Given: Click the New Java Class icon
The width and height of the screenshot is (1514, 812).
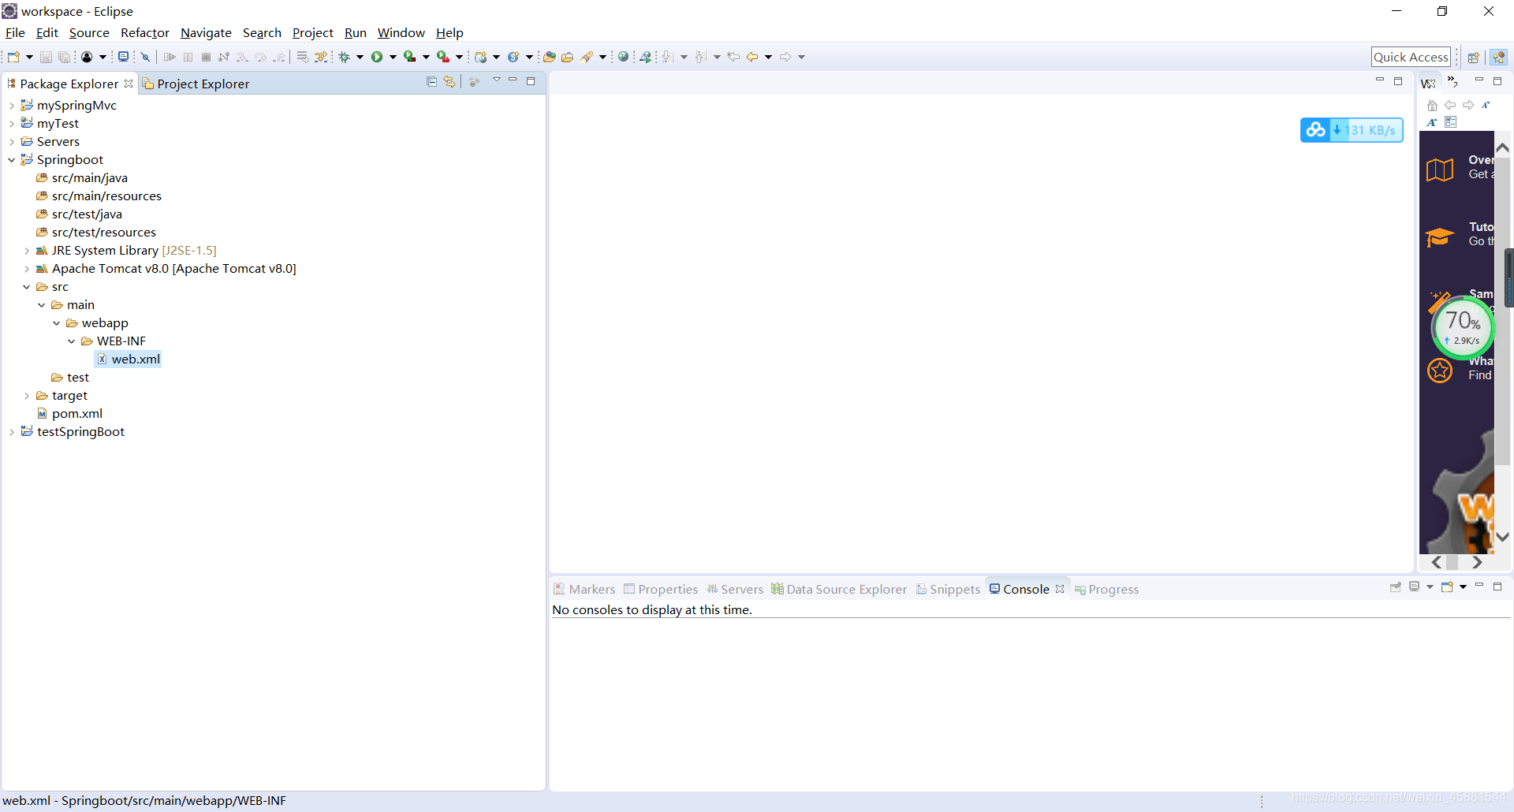Looking at the screenshot, I should pyautogui.click(x=513, y=57).
